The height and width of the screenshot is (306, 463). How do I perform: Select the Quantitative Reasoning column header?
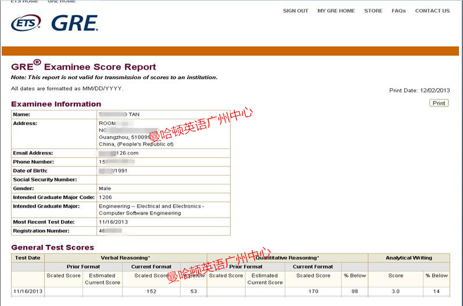point(287,258)
